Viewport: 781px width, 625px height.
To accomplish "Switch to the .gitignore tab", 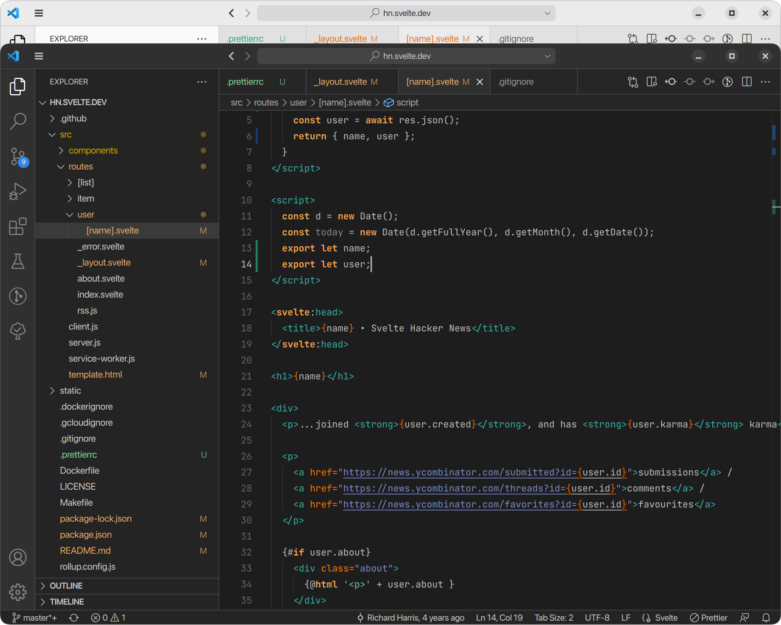I will tap(516, 82).
